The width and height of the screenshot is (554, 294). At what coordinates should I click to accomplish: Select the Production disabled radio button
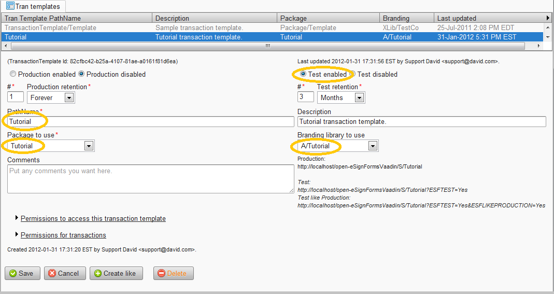(81, 74)
